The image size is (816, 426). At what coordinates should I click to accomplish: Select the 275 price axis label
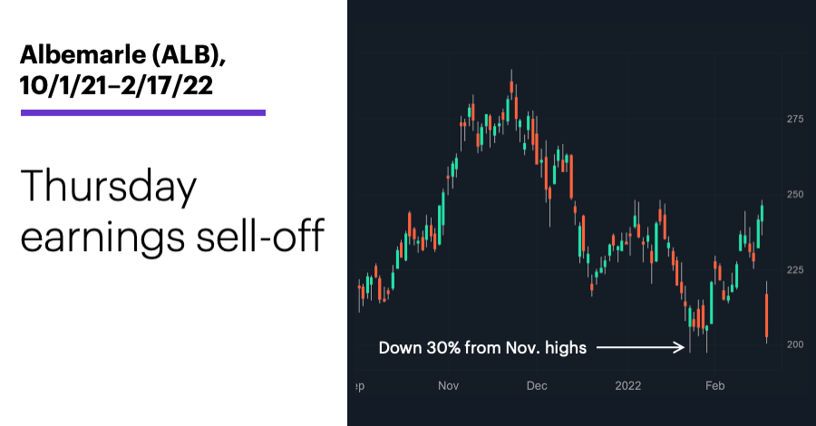click(x=794, y=119)
